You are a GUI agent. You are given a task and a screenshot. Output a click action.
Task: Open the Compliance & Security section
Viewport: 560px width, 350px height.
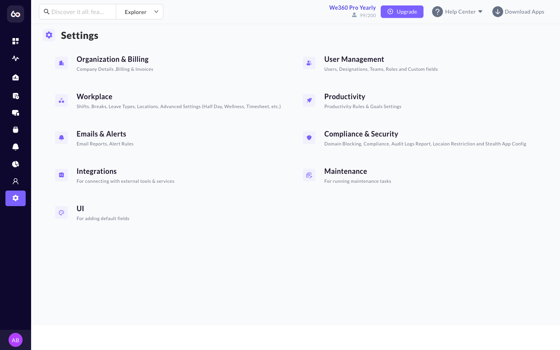point(361,134)
